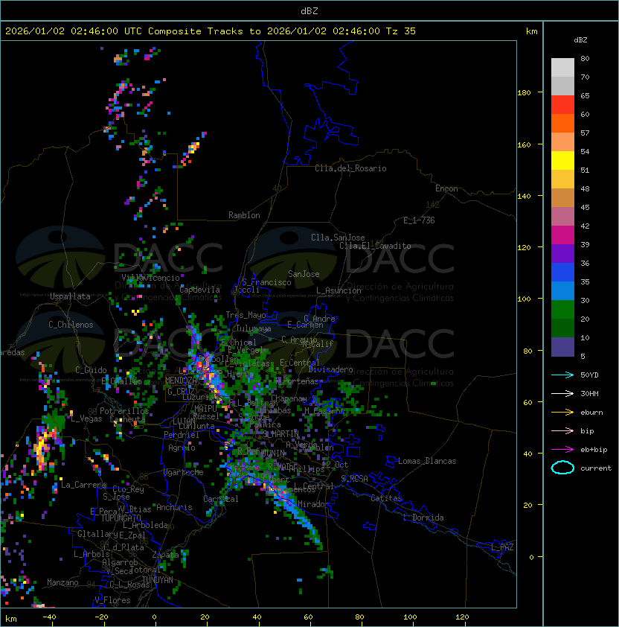The width and height of the screenshot is (619, 627).
Task: Click the magenta eb+bip arrow in legend
Action: 562,450
